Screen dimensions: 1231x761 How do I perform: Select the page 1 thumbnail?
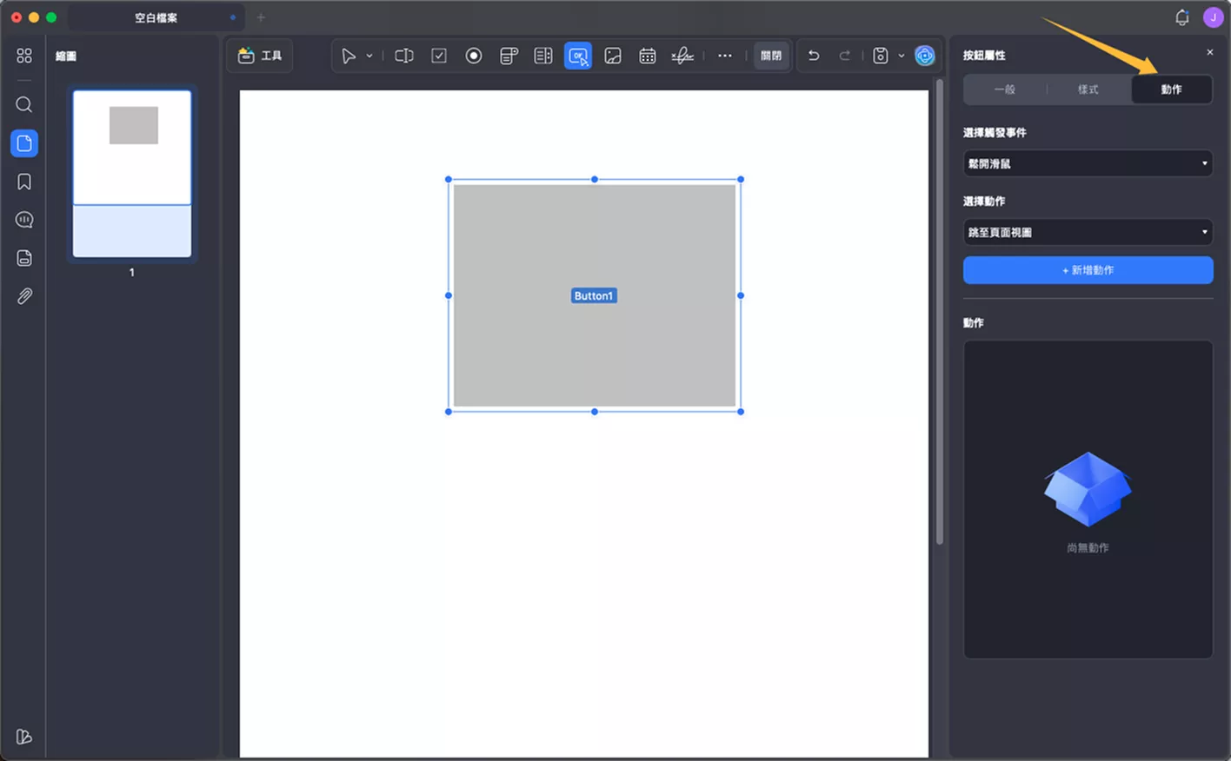tap(132, 174)
